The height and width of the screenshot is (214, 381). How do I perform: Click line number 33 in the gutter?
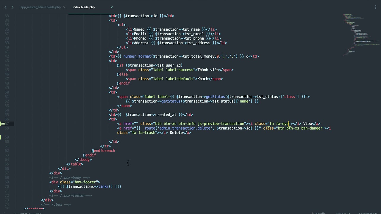[7, 16]
